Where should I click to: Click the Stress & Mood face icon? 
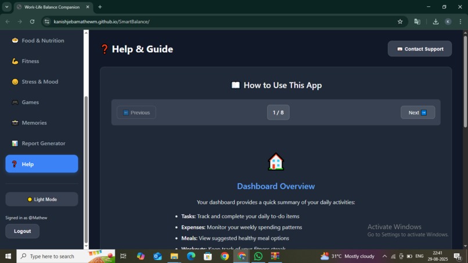point(15,82)
